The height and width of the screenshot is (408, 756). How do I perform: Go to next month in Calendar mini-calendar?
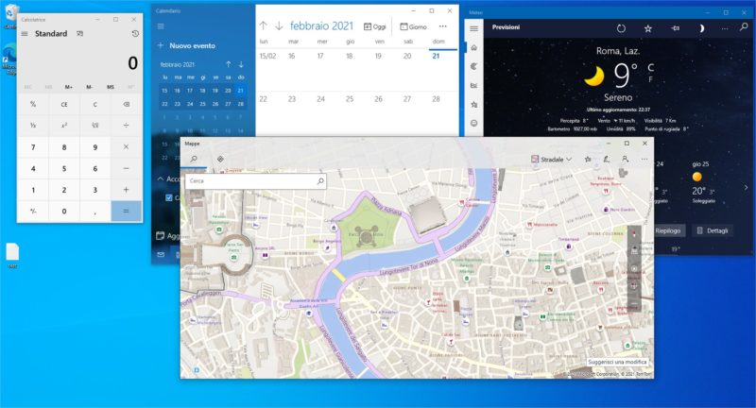[x=241, y=64]
